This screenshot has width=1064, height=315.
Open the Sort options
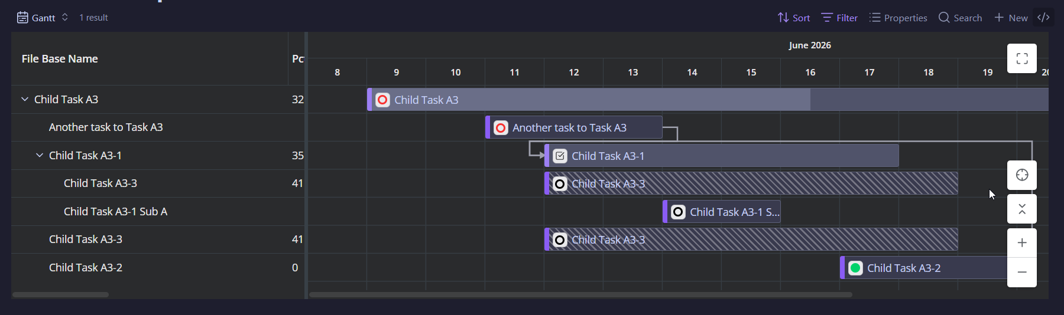pyautogui.click(x=794, y=18)
